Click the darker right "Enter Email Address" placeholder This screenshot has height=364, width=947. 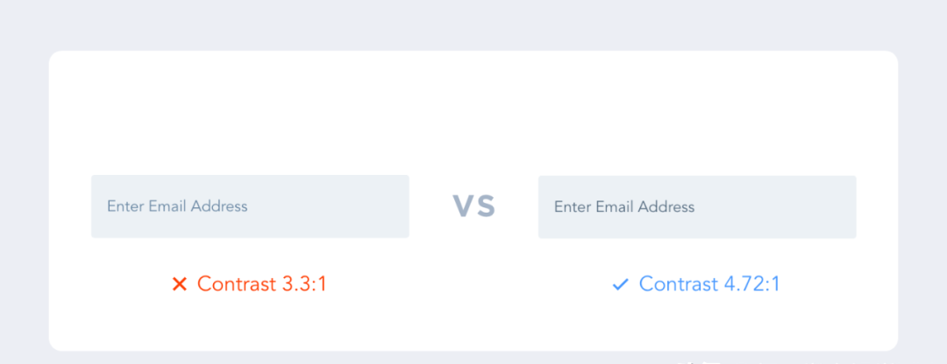(624, 206)
